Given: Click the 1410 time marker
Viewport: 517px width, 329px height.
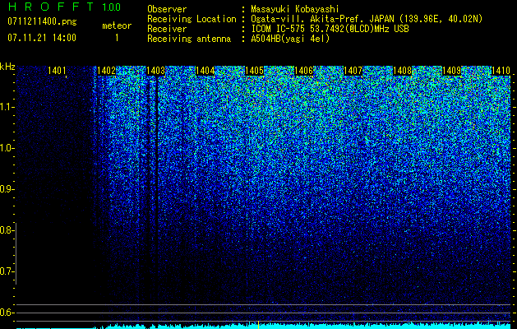Looking at the screenshot, I should pos(501,71).
